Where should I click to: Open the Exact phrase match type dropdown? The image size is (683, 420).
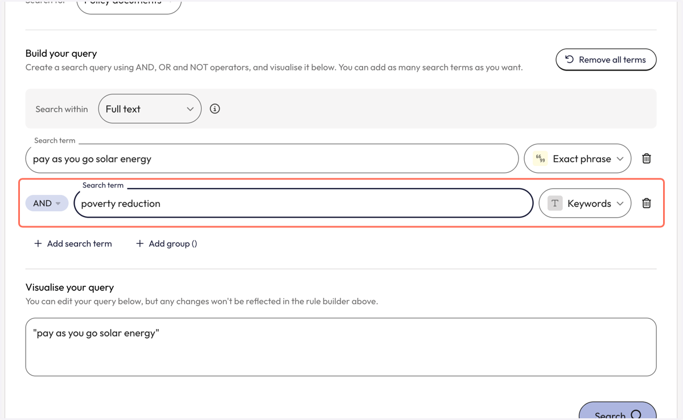point(578,159)
